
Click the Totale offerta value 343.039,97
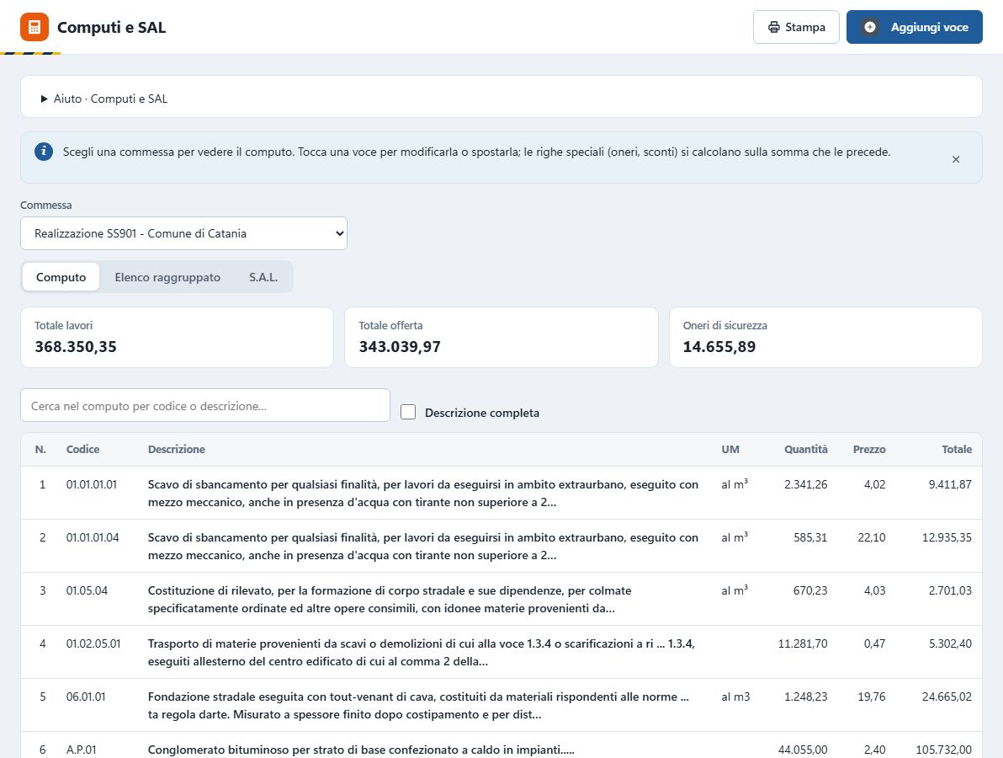click(x=400, y=346)
